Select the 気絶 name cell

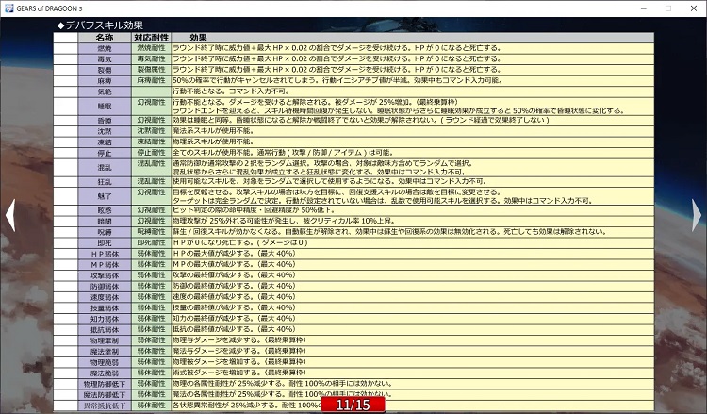coord(105,91)
